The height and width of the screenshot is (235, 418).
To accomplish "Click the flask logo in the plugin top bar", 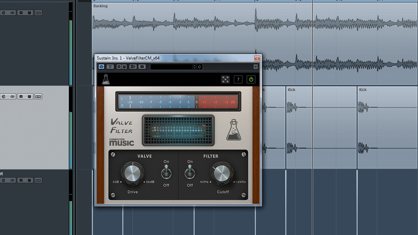I will pos(106,79).
